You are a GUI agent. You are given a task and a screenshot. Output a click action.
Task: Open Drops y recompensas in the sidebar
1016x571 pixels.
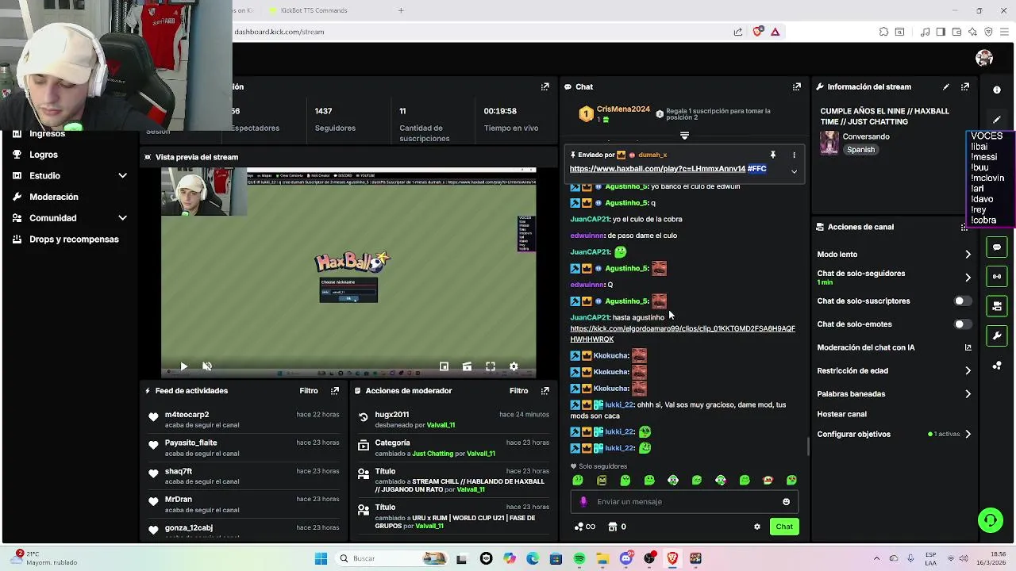pyautogui.click(x=74, y=240)
